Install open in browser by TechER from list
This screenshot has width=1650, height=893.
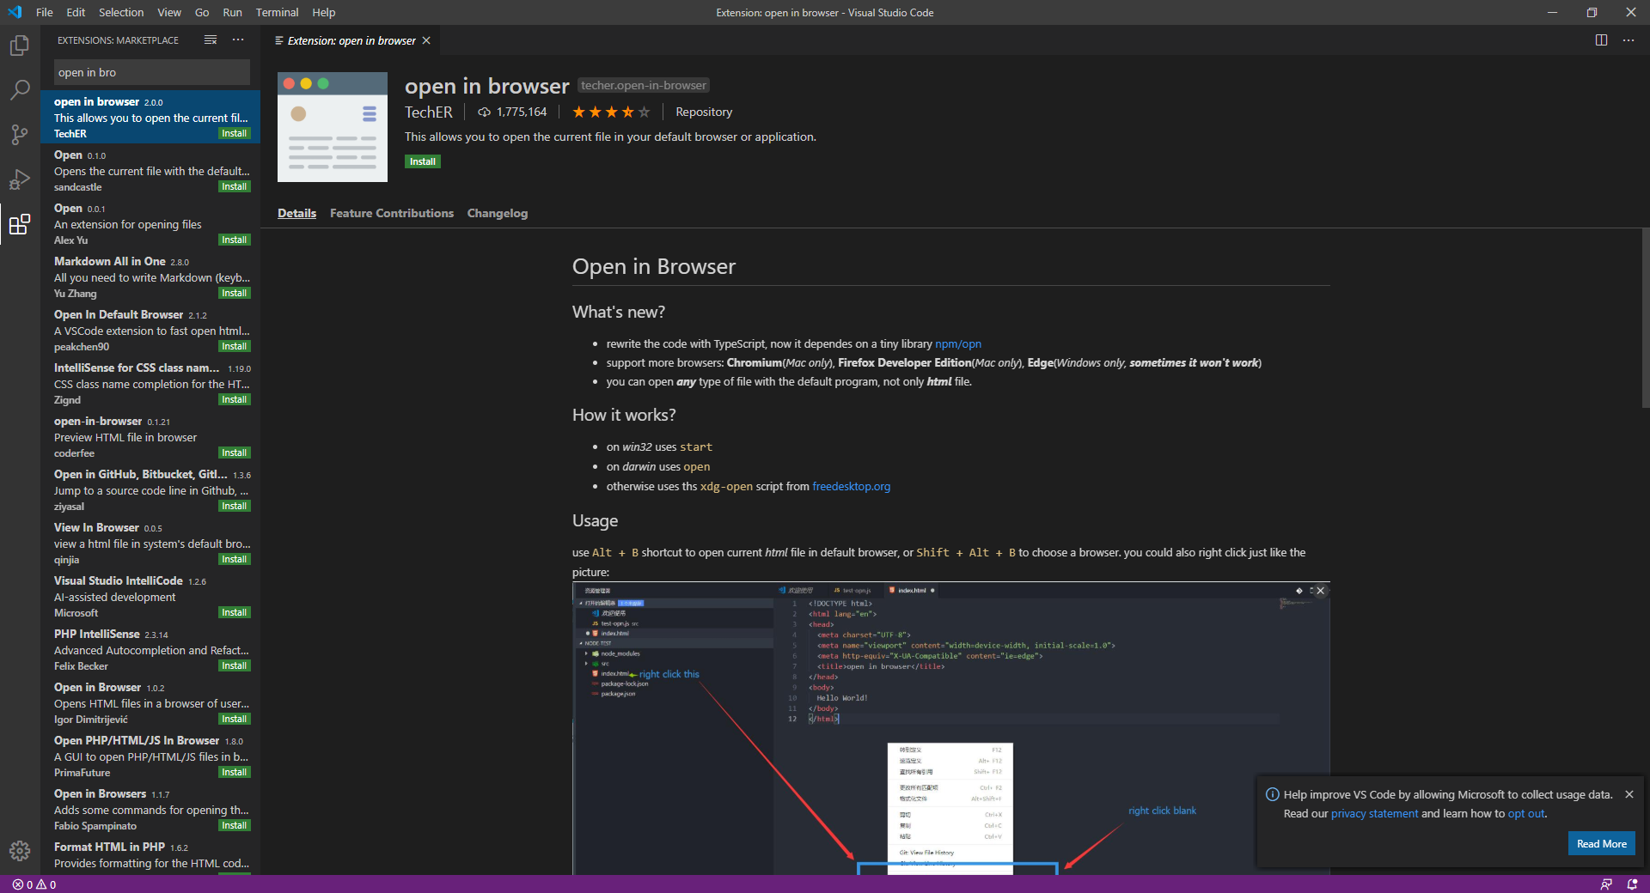[x=234, y=133]
